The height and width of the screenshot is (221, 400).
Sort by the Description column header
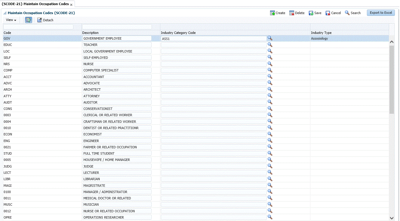click(91, 33)
